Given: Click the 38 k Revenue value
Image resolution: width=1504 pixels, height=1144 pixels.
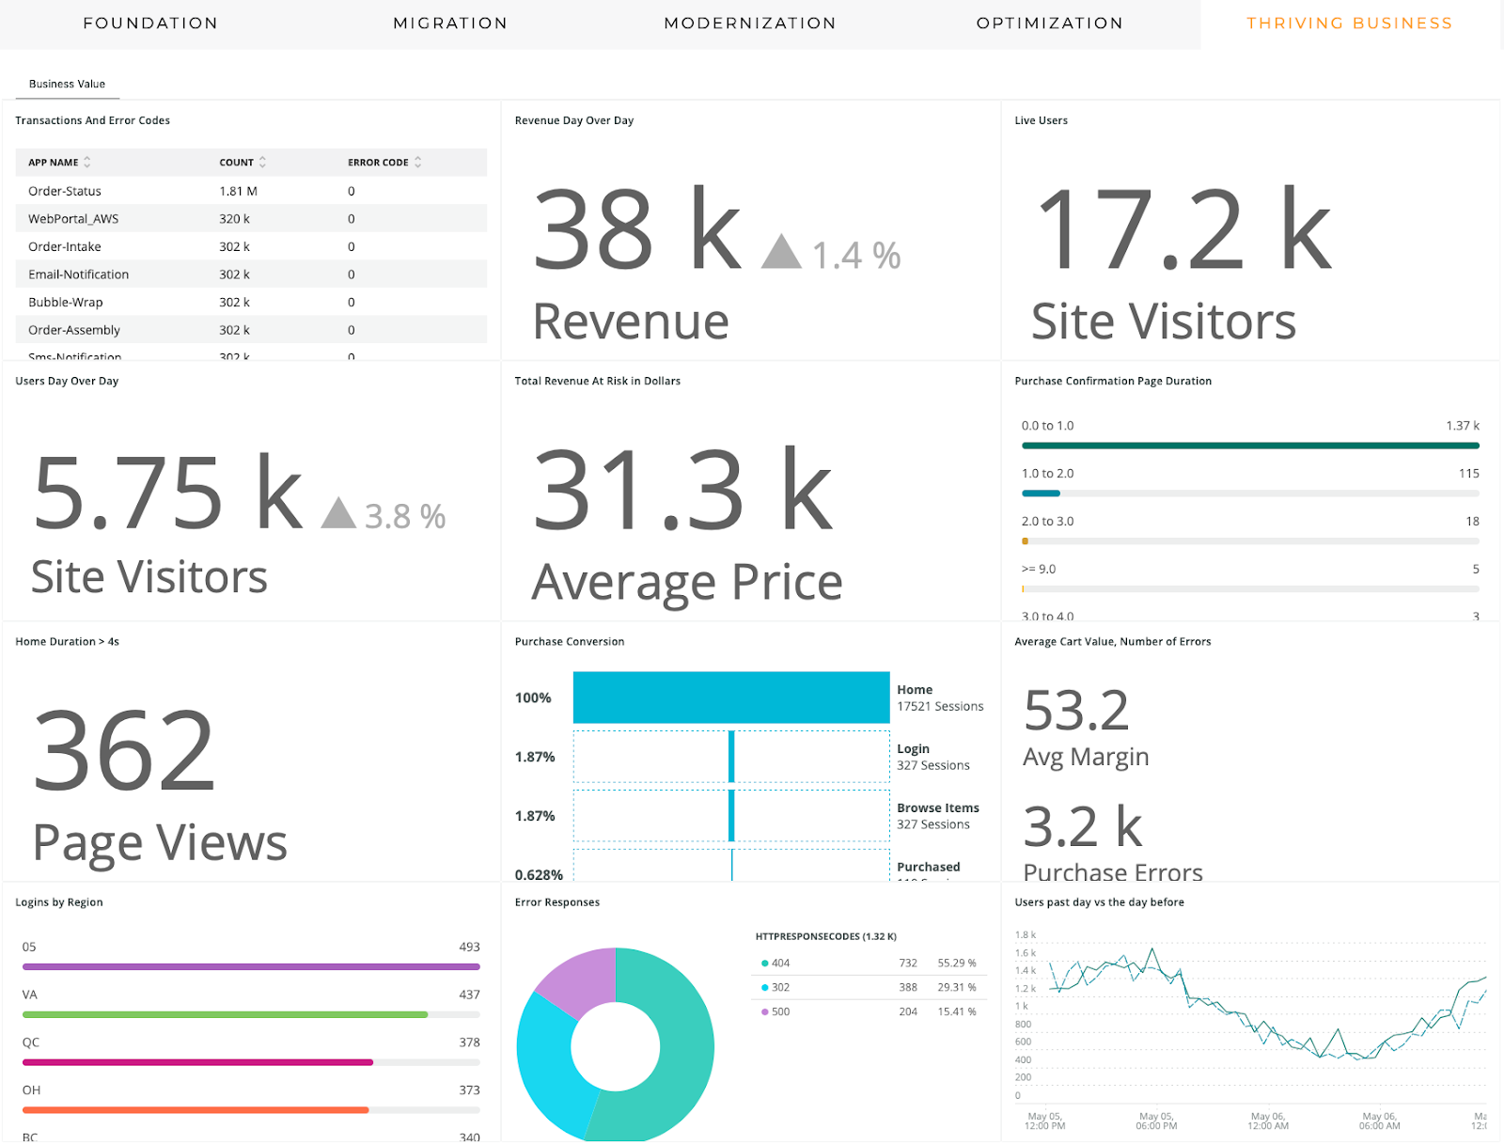Looking at the screenshot, I should [x=637, y=229].
